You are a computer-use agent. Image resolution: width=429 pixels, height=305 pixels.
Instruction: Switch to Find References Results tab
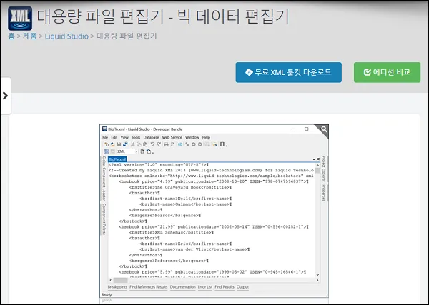pyautogui.click(x=148, y=287)
